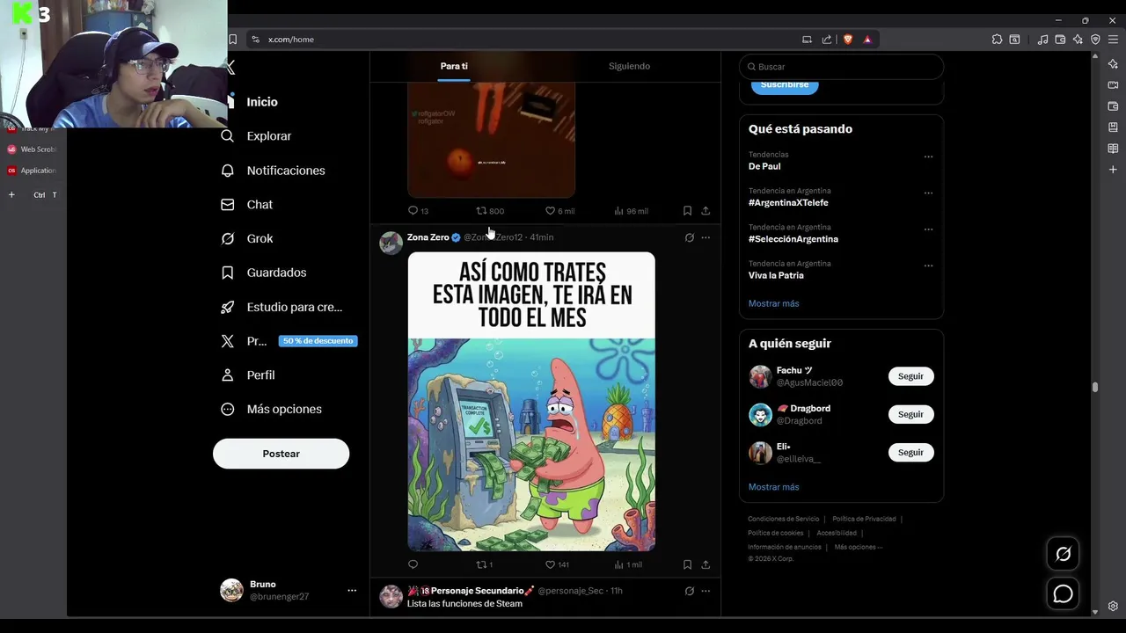View analytics showing 1 mil views
The width and height of the screenshot is (1126, 633).
(628, 564)
